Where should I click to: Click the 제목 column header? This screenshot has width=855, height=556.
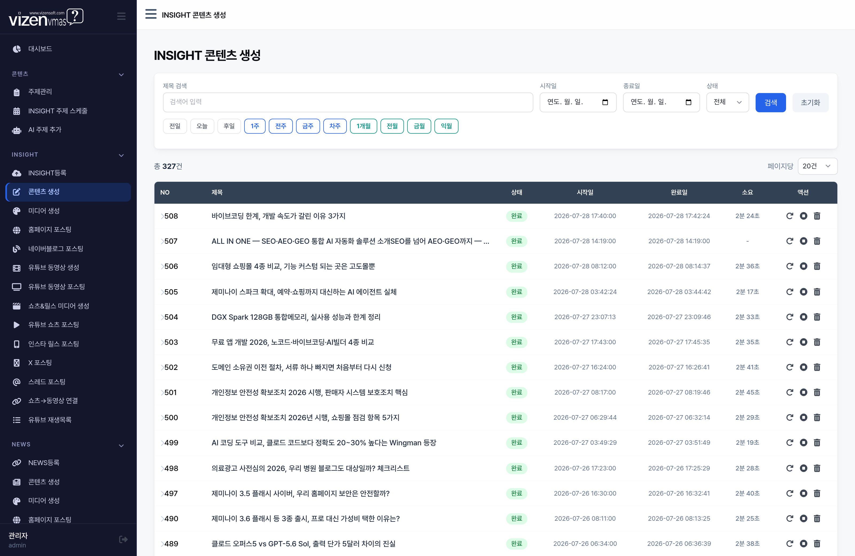(217, 192)
